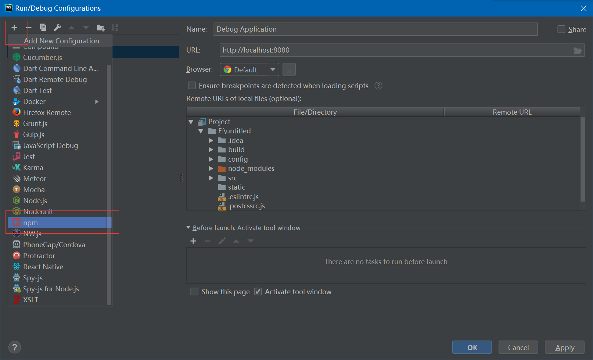The image size is (593, 360).
Task: Collapse the Project tree node
Action: [191, 122]
